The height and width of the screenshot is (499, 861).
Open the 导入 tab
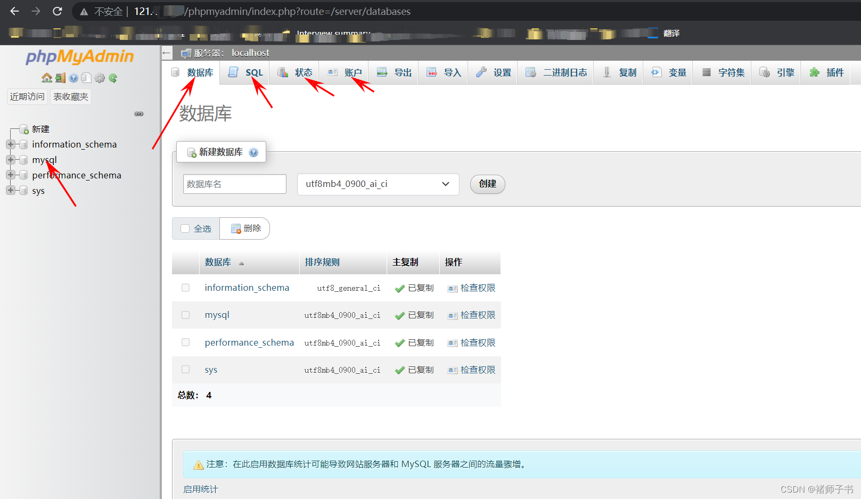point(444,72)
